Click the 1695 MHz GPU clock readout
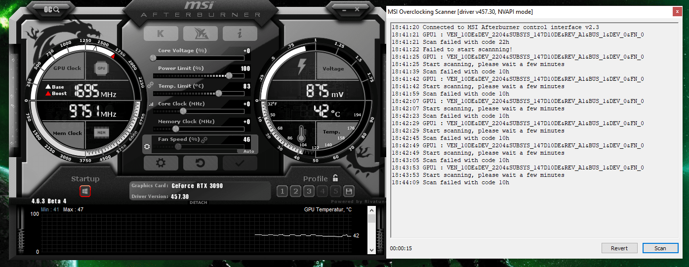689x267 pixels. click(x=95, y=91)
